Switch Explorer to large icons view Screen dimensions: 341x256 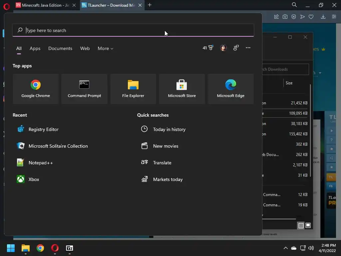click(x=308, y=225)
